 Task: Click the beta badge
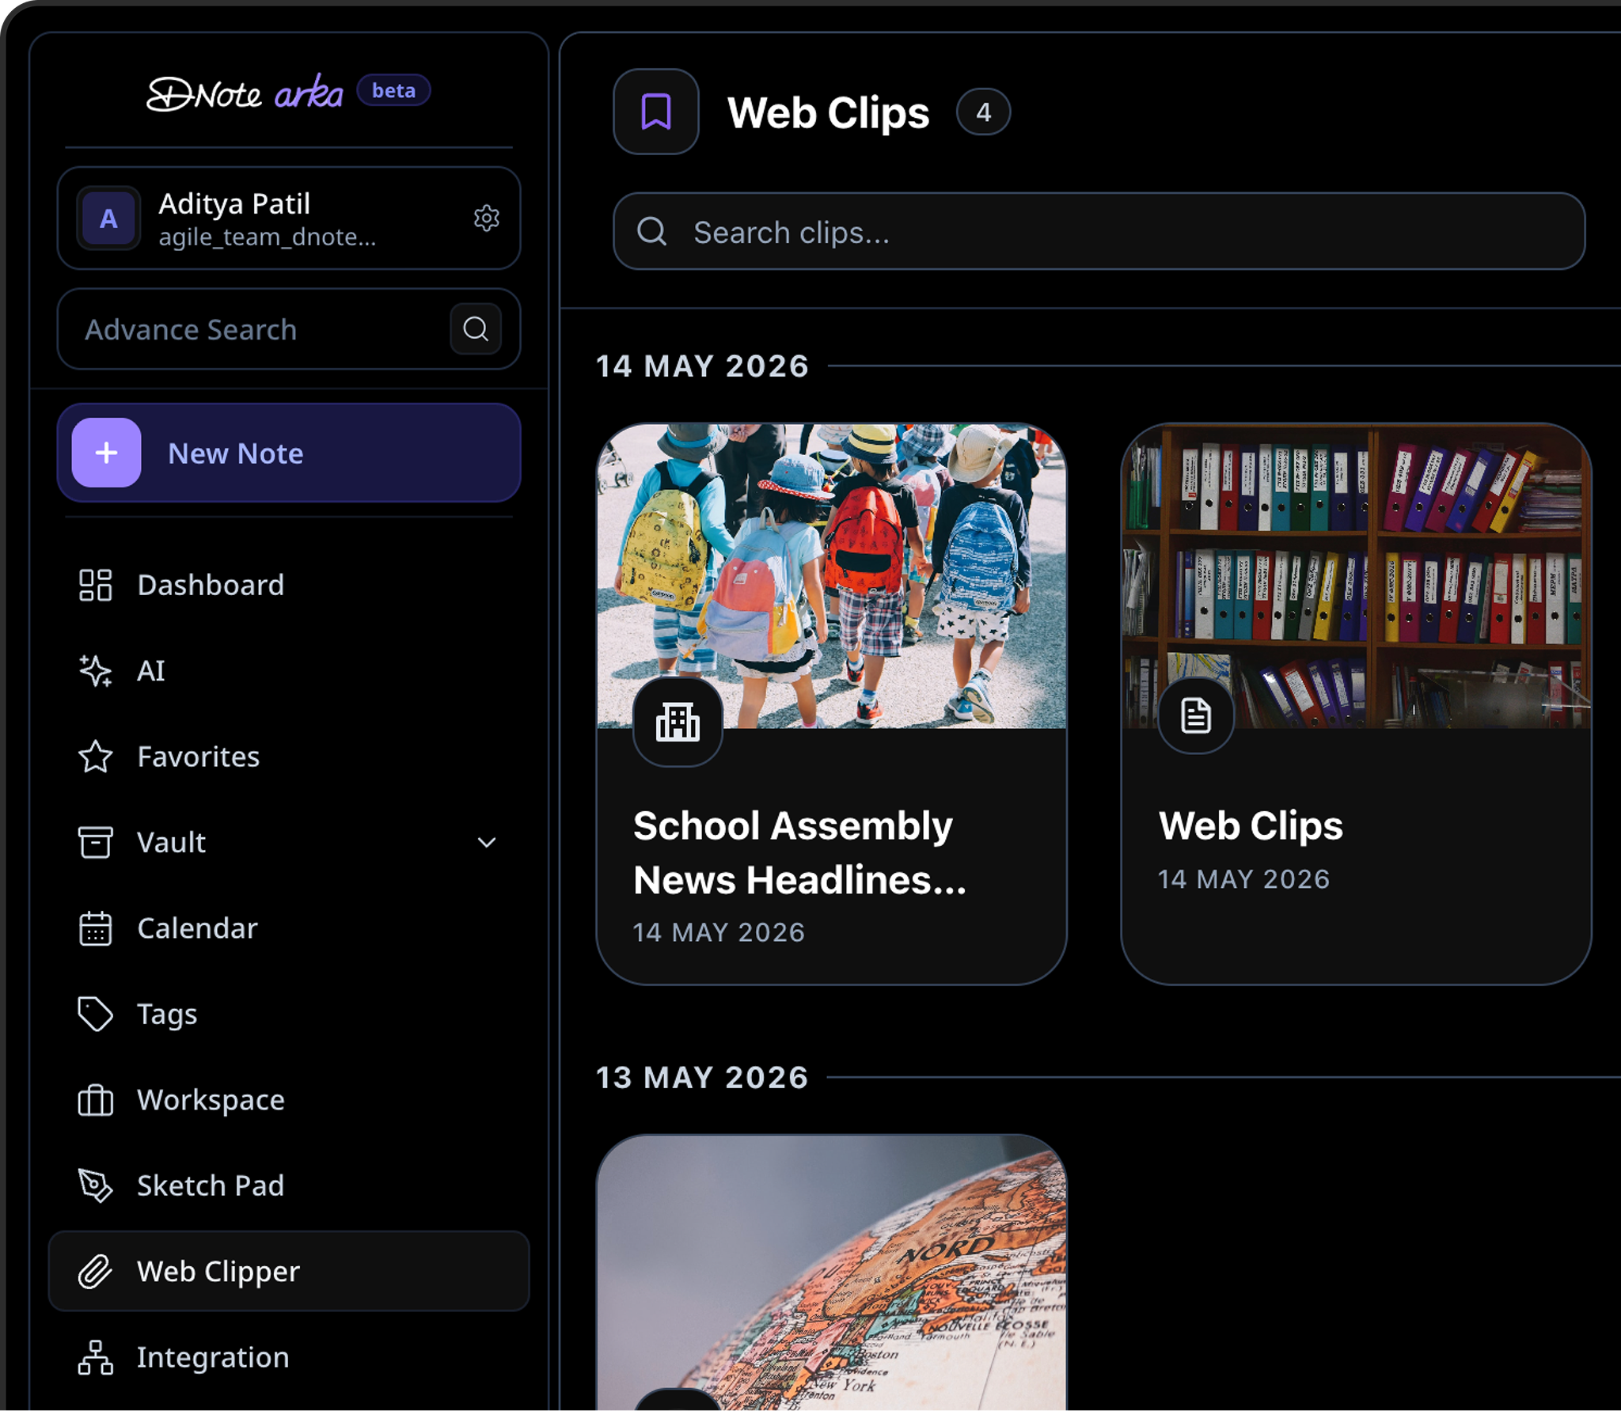393,90
